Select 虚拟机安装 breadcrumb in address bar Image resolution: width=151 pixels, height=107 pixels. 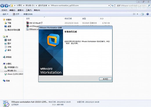tap(43, 5)
